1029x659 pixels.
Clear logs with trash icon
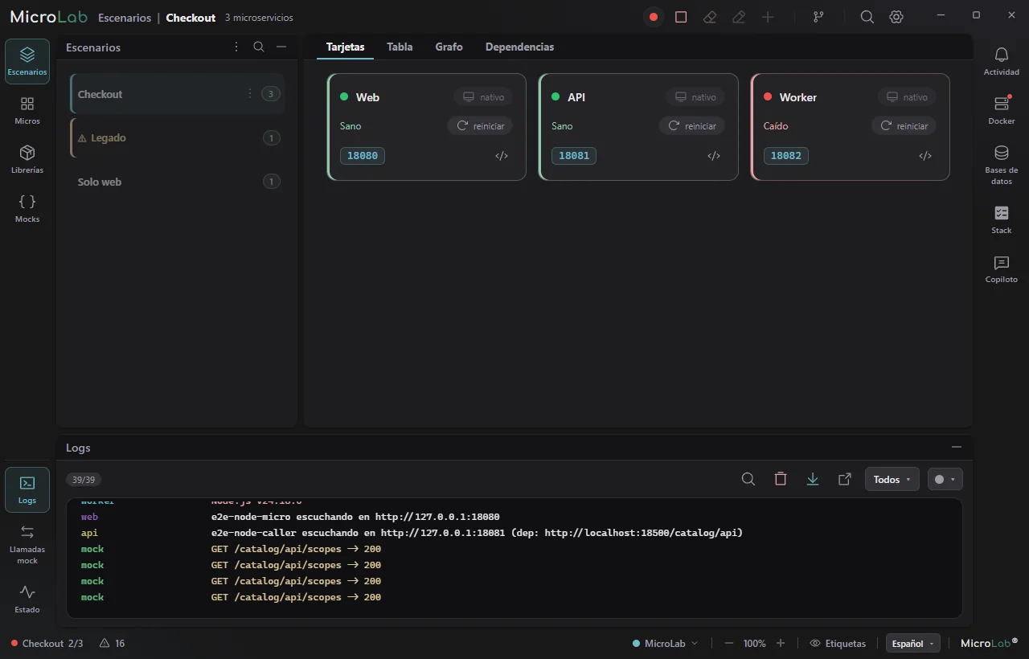point(781,479)
